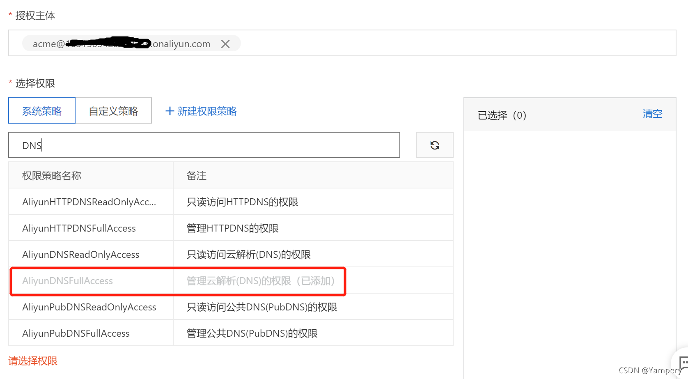
Task: Click the 已选择 (0) panel heading
Action: pyautogui.click(x=502, y=115)
